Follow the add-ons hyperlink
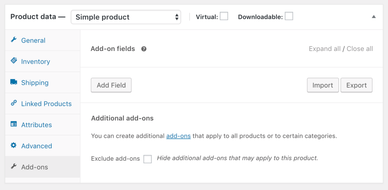Screen dimensions: 388x190 click(178, 136)
